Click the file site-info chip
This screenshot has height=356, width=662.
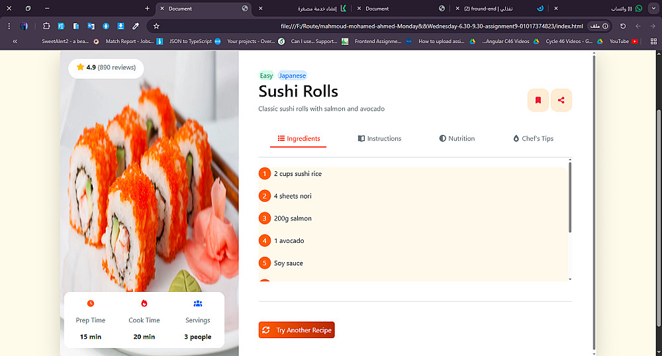pyautogui.click(x=599, y=26)
